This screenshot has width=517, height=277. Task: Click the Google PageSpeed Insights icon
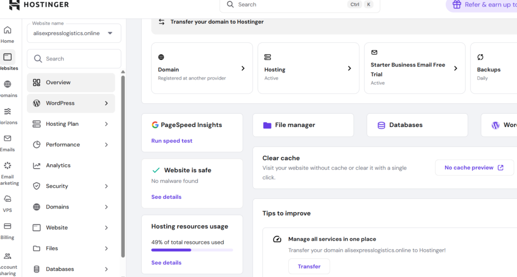click(155, 125)
